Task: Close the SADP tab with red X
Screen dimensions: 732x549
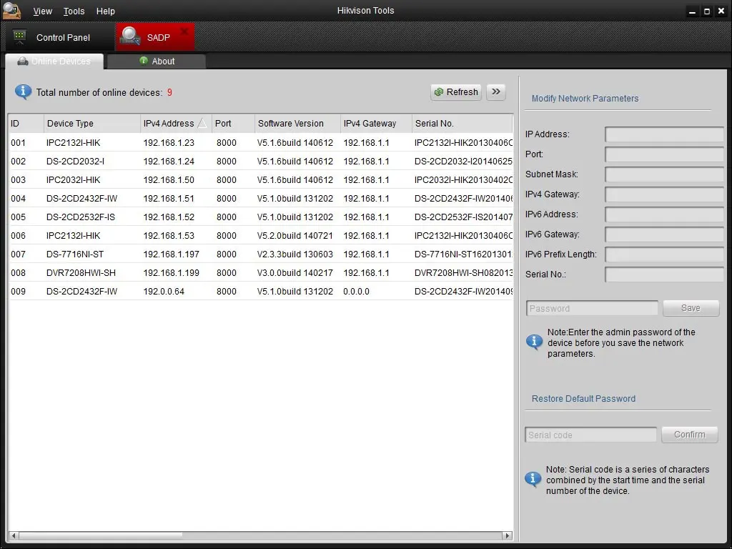Action: pyautogui.click(x=184, y=31)
